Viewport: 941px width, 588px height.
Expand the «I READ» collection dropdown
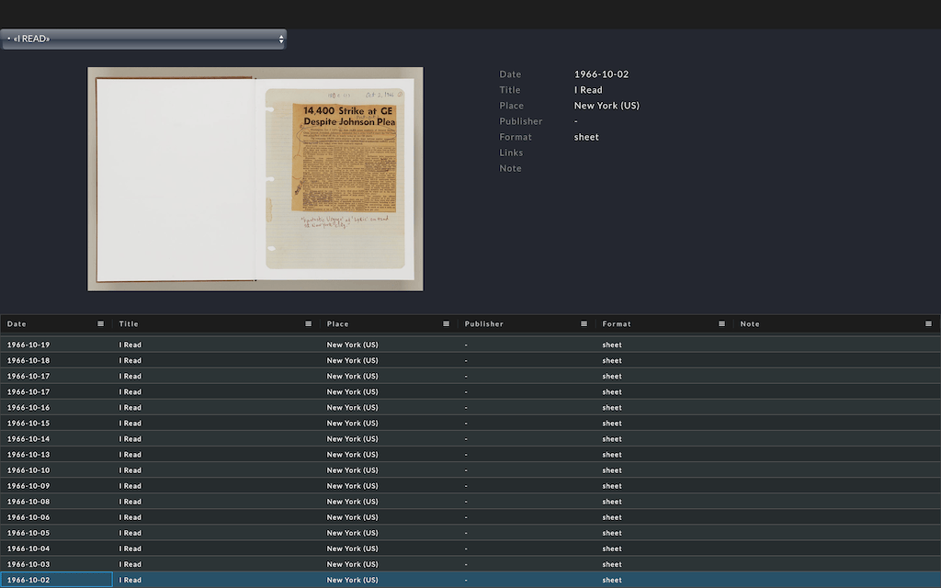point(143,39)
